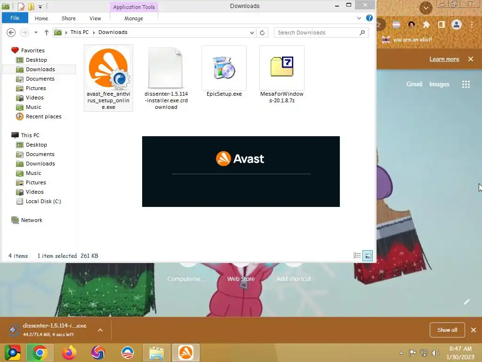The width and height of the screenshot is (482, 362).
Task: Open Chrome profile avatar icon
Action: 457,25
